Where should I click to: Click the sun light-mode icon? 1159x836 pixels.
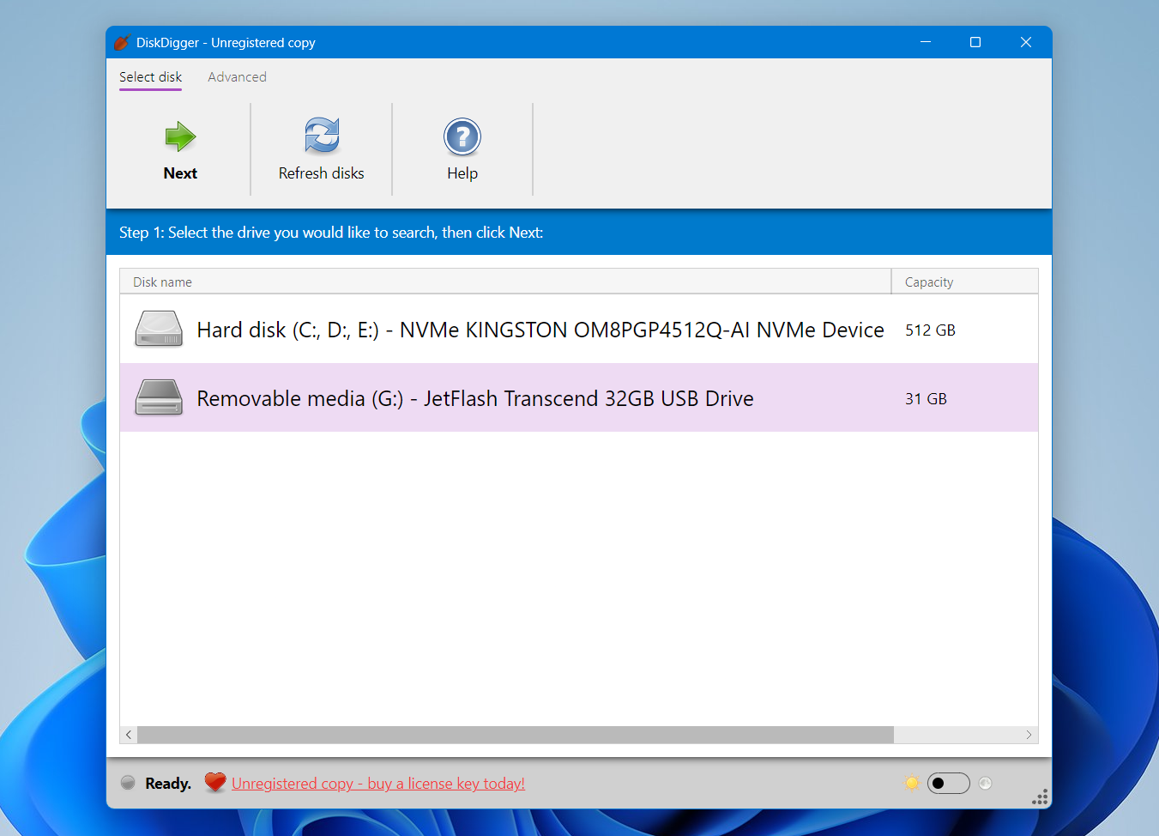point(912,783)
